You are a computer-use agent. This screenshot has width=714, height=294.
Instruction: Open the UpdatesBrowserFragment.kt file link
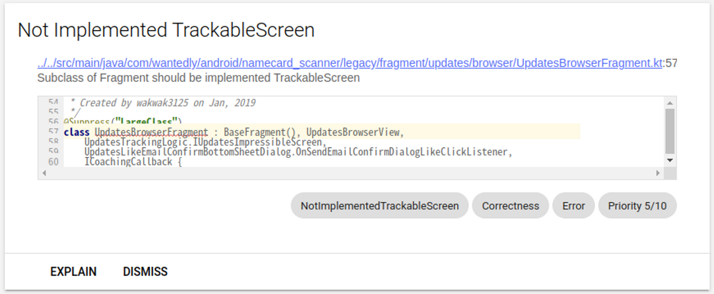(350, 63)
